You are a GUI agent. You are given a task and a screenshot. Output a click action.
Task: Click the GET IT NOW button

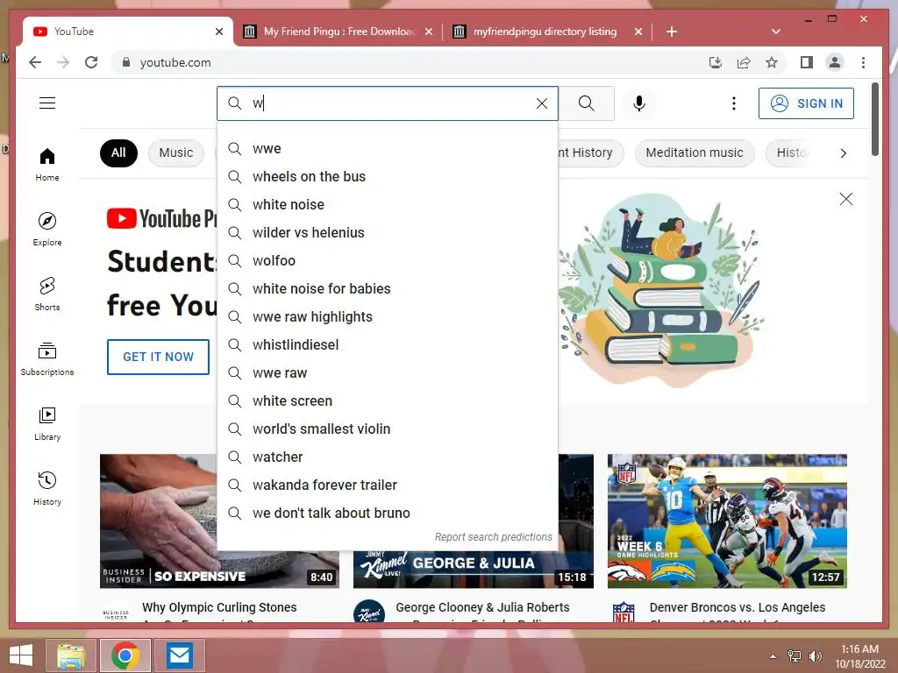point(158,357)
